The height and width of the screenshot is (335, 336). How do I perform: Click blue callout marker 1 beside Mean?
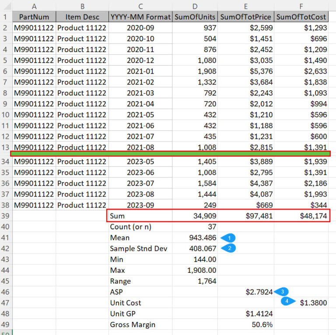[x=228, y=237]
